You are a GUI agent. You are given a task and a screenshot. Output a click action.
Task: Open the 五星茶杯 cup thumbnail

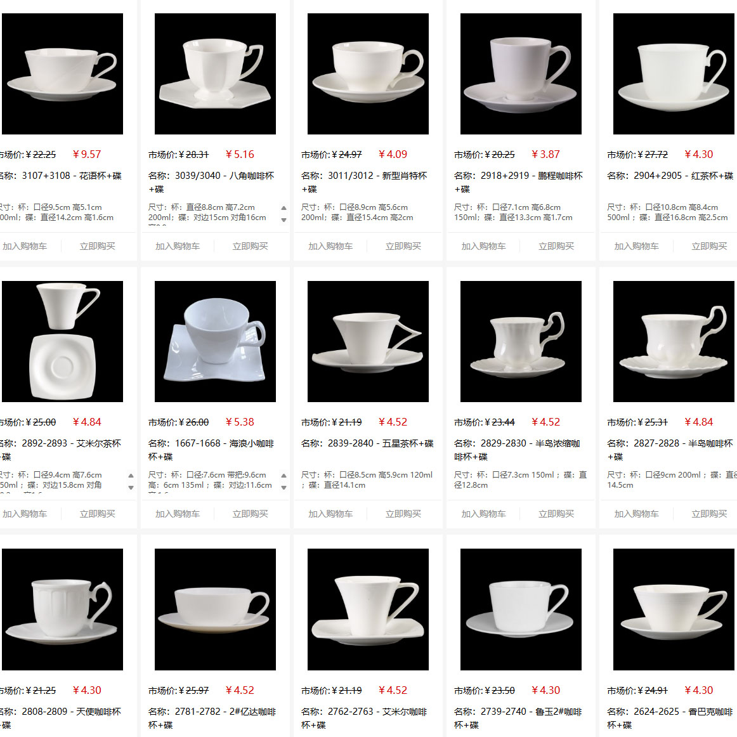tap(368, 341)
